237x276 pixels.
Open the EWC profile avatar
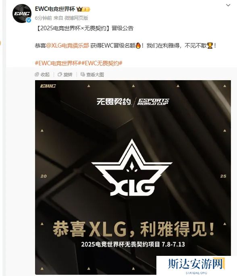click(x=22, y=14)
